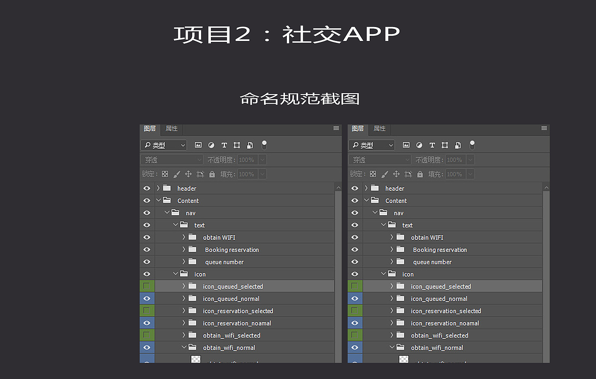
Task: Hide the icon_queued_normal layer group
Action: [x=147, y=298]
